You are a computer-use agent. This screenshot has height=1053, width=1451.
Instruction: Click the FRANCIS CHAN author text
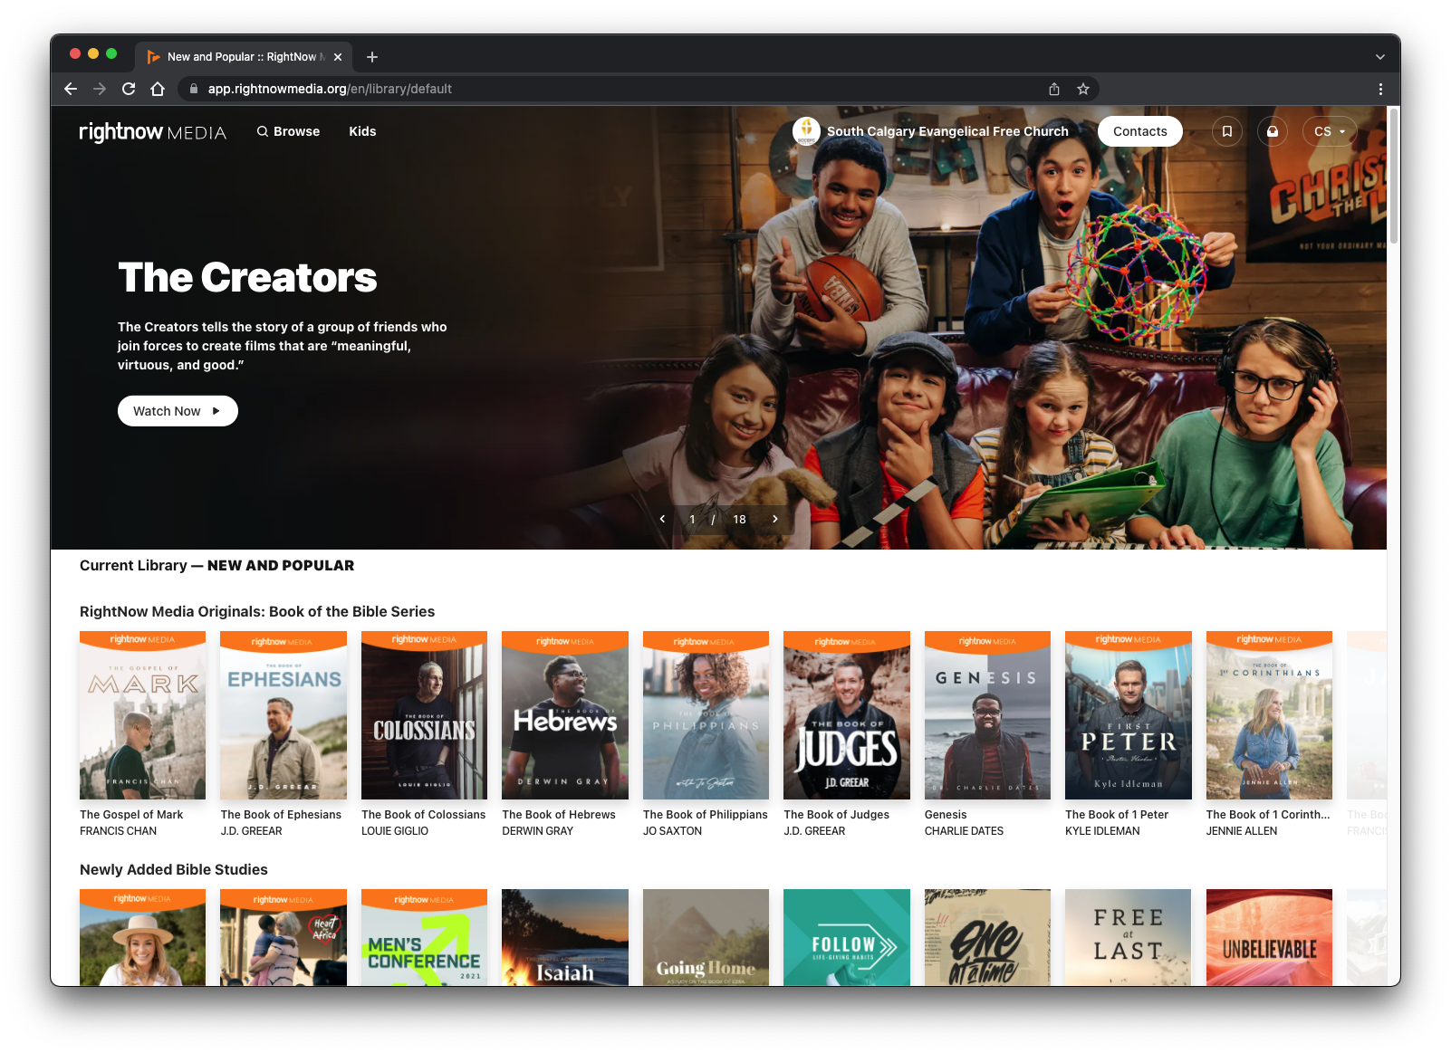(118, 831)
